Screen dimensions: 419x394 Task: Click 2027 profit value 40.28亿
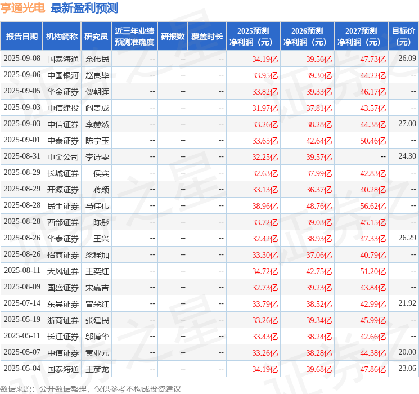[373, 190]
